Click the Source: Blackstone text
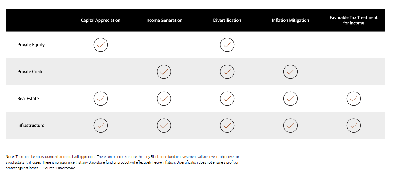The width and height of the screenshot is (393, 177). [x=59, y=168]
